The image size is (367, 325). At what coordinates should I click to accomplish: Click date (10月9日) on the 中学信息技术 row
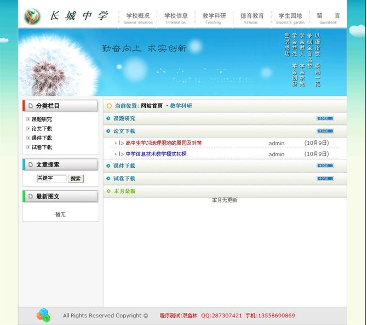(x=317, y=154)
